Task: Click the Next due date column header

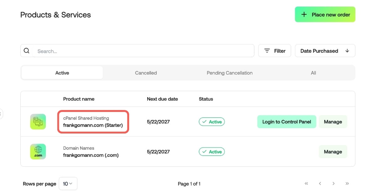Action: click(162, 99)
